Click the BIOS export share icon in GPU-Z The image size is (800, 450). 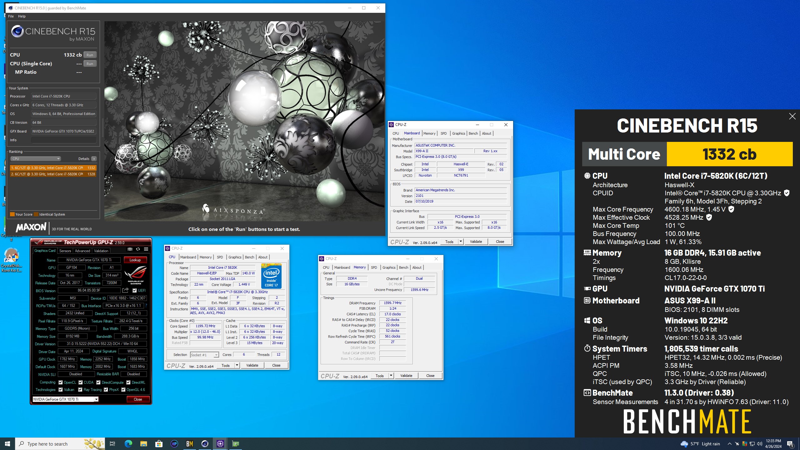coord(126,290)
